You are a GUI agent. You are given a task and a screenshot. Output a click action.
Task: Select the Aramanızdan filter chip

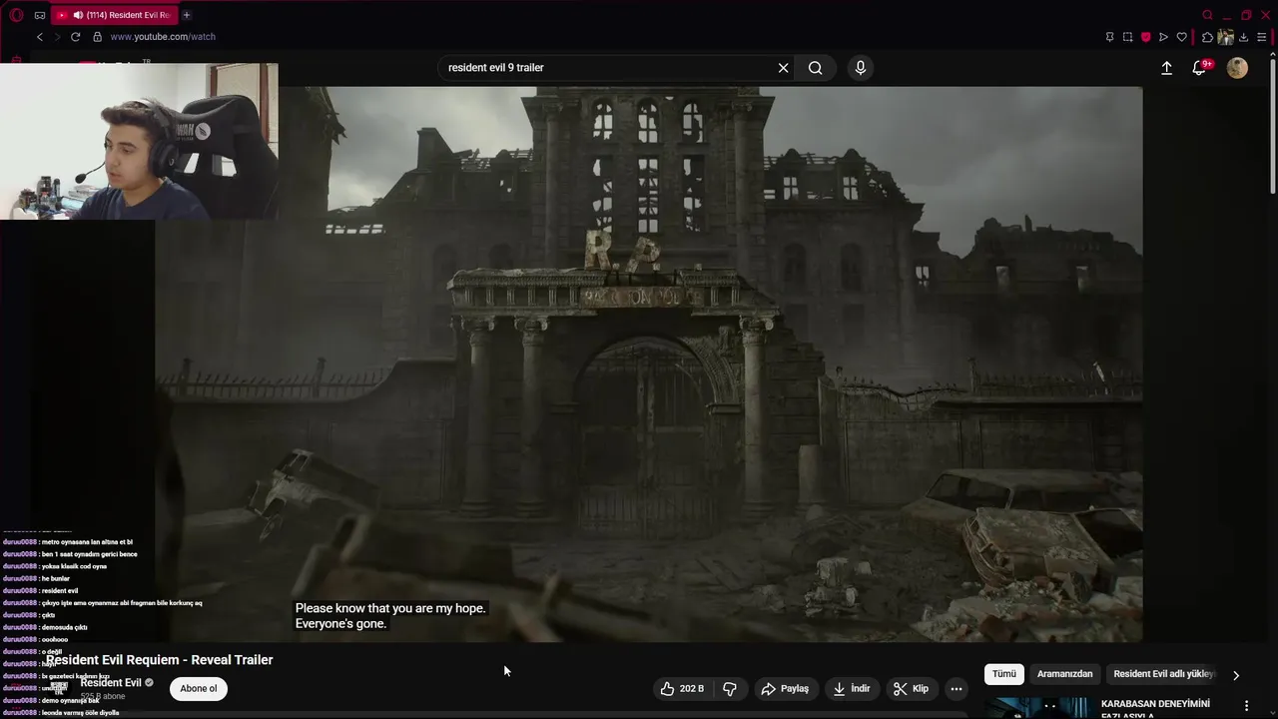[x=1064, y=674]
